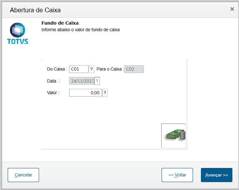Focus the Do Caixa field containing C01

click(x=79, y=69)
